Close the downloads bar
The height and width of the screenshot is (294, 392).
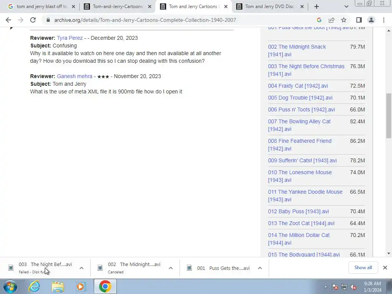coord(385,268)
